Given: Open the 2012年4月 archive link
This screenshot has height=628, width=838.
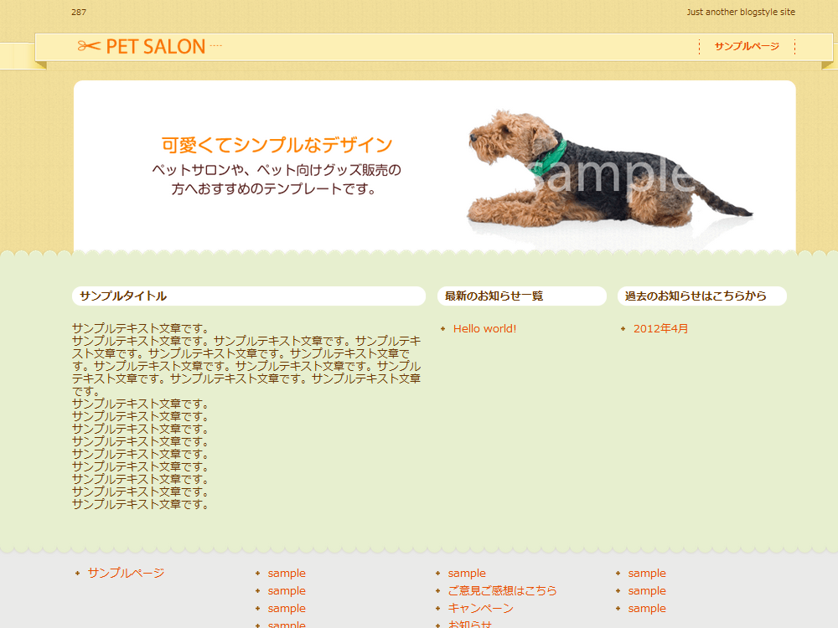Looking at the screenshot, I should [x=660, y=329].
